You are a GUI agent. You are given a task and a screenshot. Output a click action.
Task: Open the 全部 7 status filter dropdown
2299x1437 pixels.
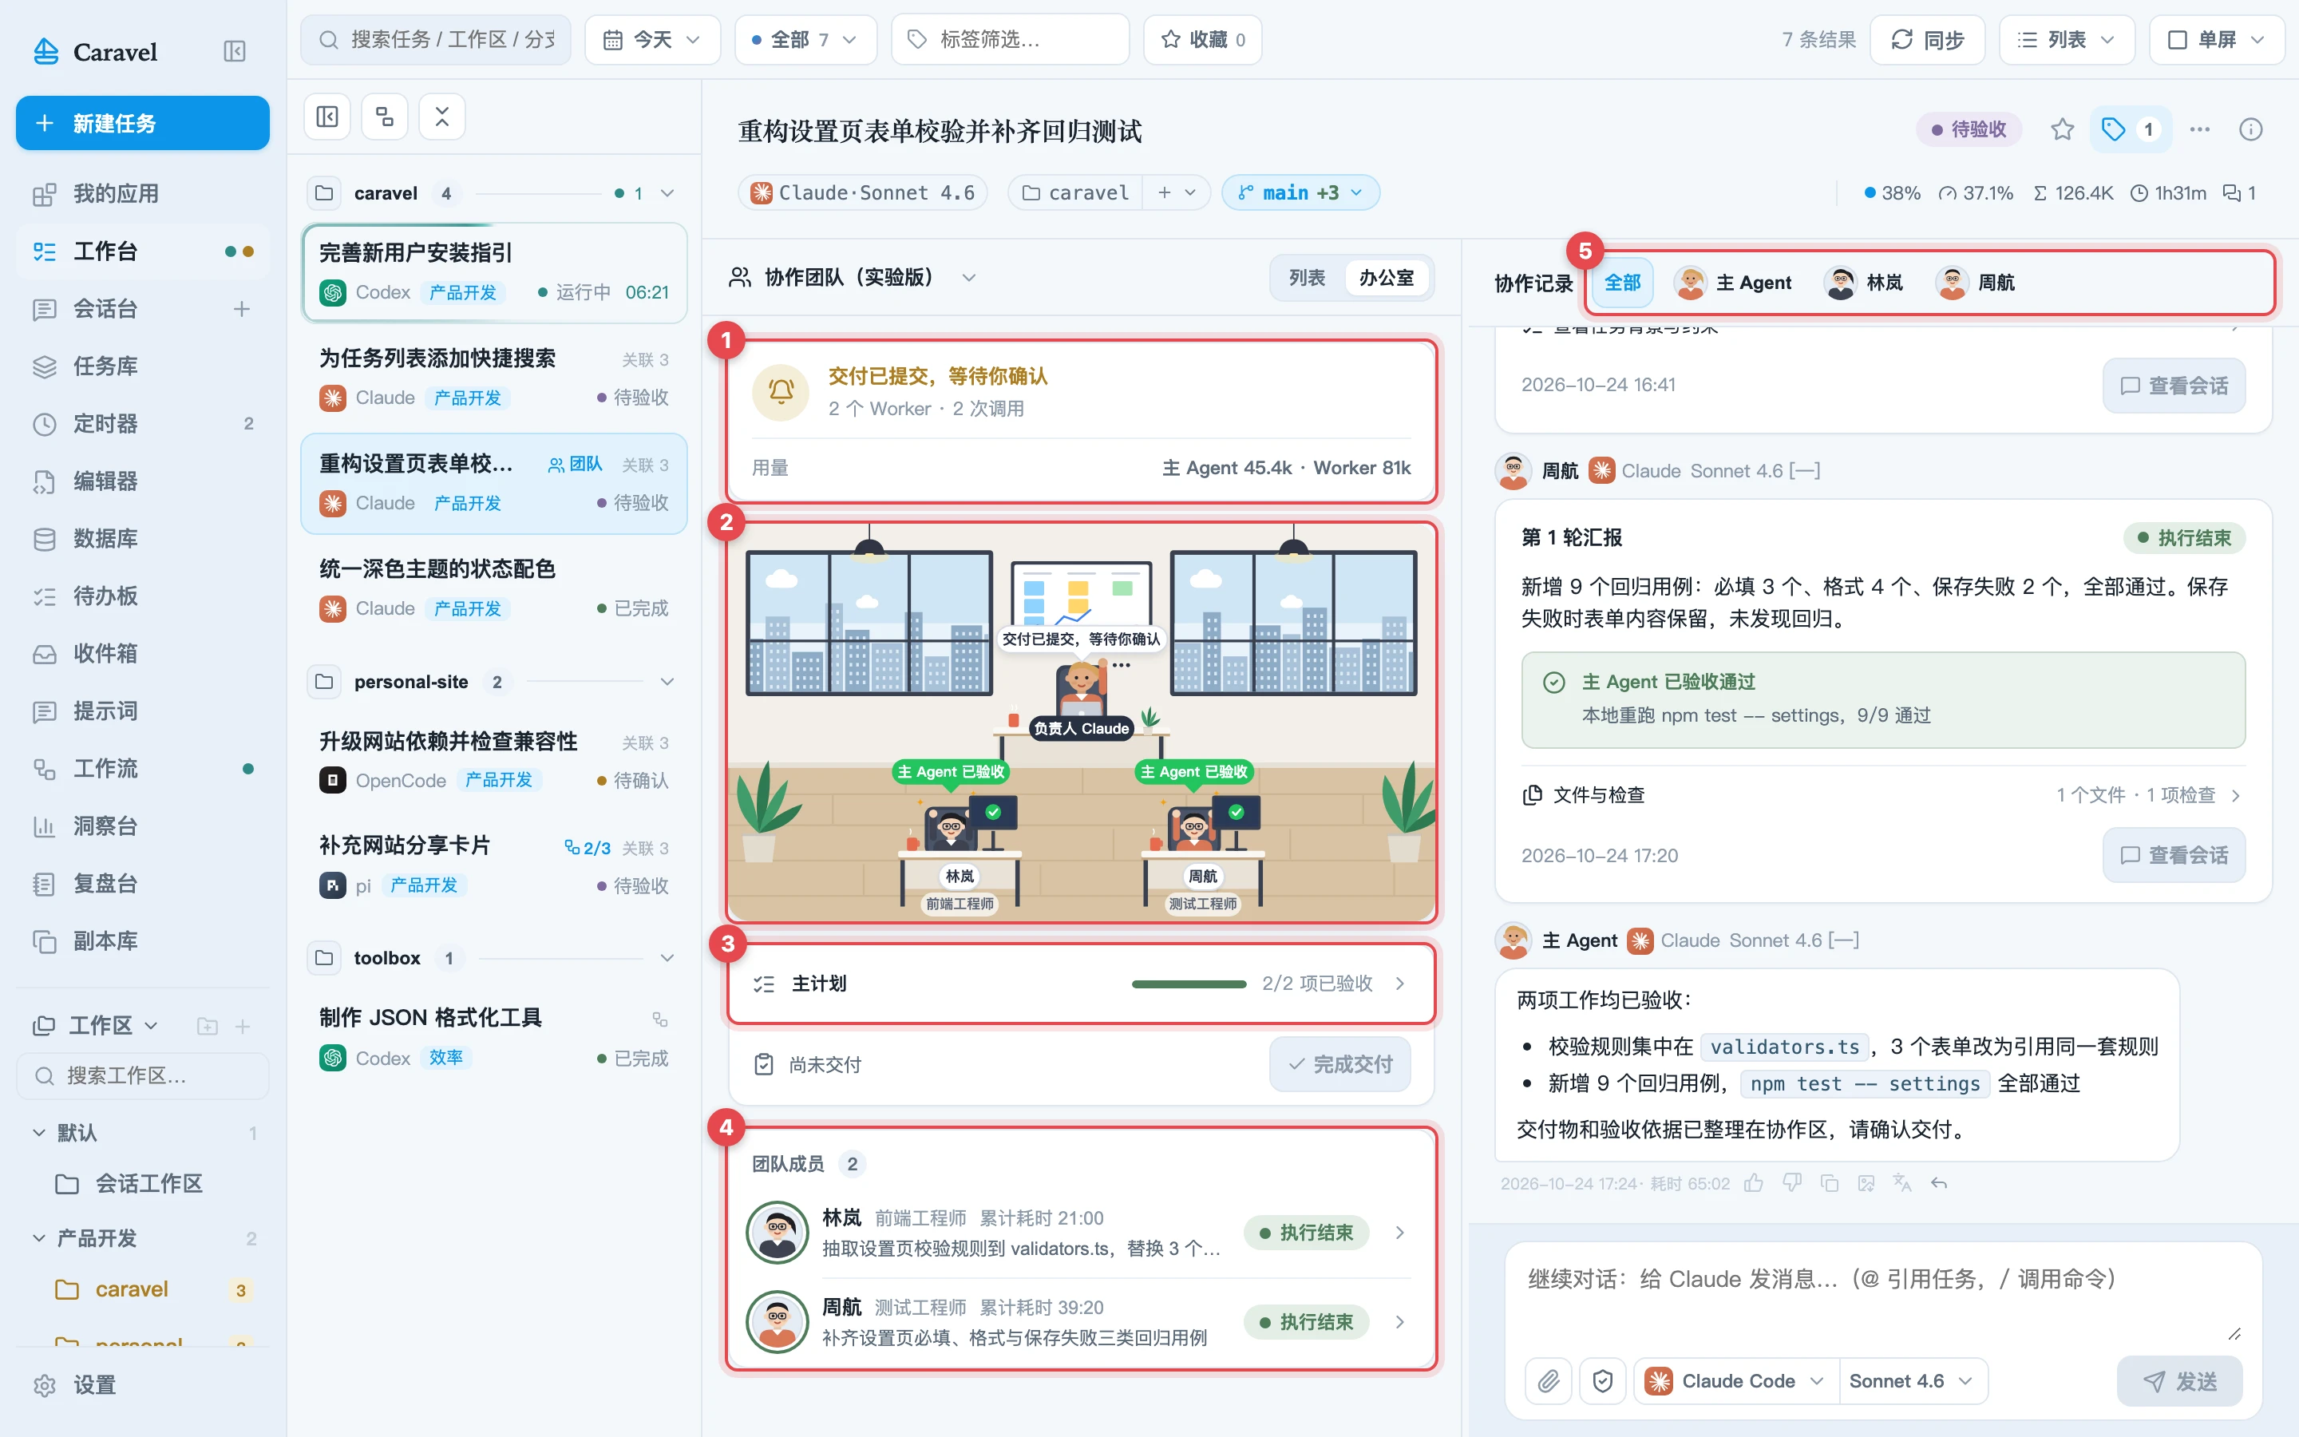tap(805, 40)
